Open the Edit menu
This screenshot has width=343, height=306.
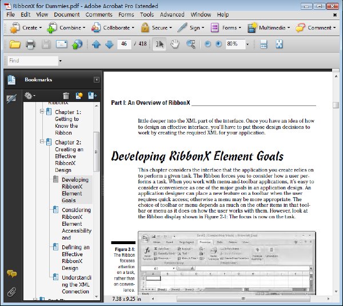[x=25, y=15]
